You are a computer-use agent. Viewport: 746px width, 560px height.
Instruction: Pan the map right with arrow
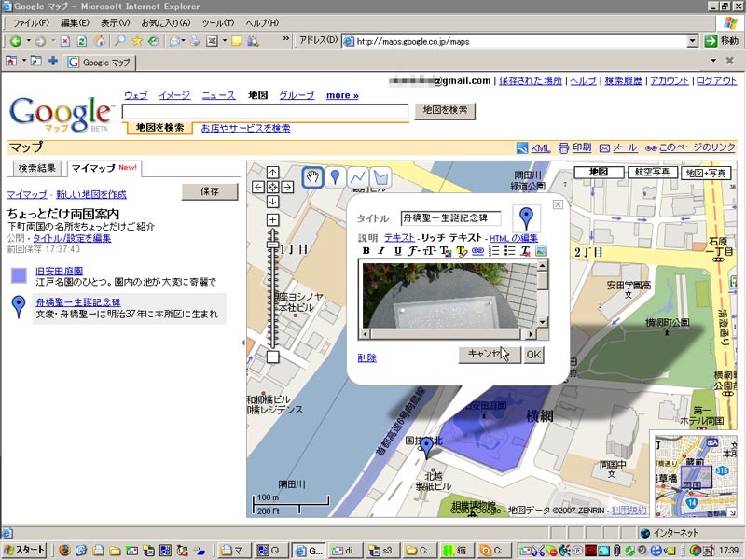287,187
